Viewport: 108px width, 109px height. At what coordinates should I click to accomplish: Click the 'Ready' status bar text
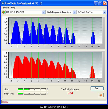coord(5,102)
